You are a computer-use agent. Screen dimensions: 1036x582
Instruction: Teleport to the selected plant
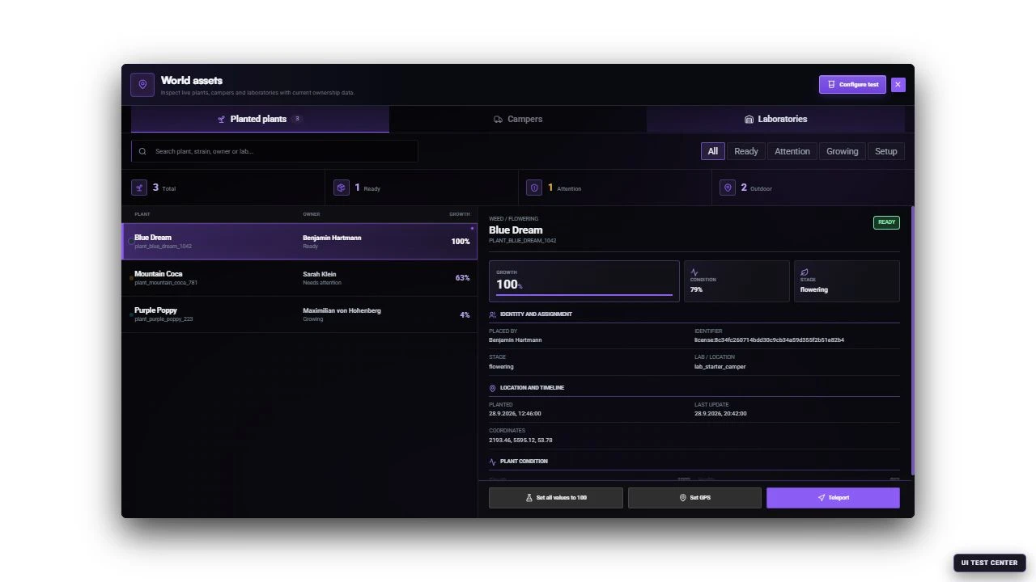833,498
